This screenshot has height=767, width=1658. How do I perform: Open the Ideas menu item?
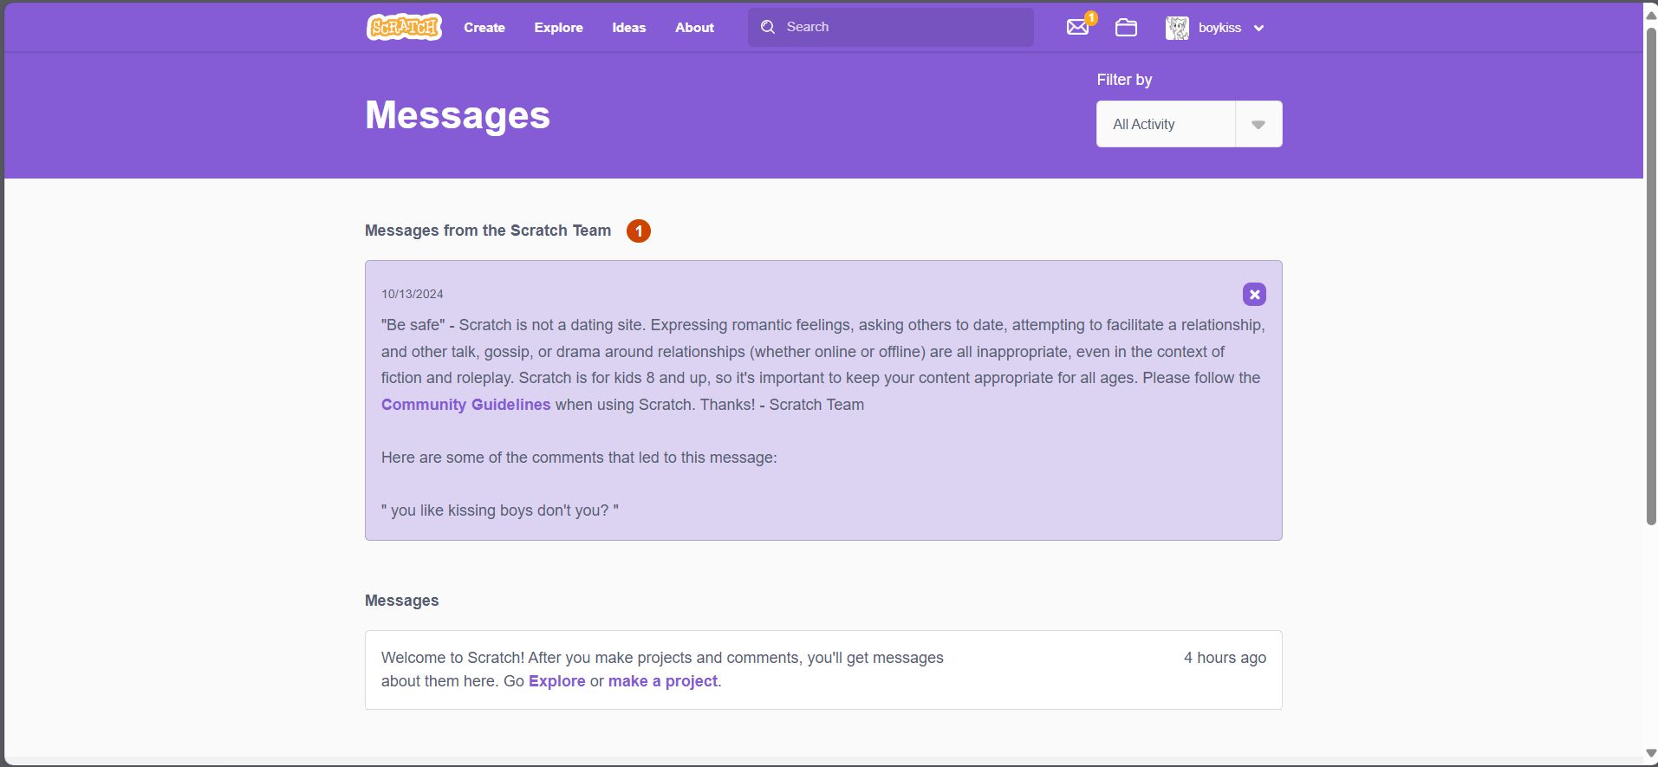click(628, 27)
